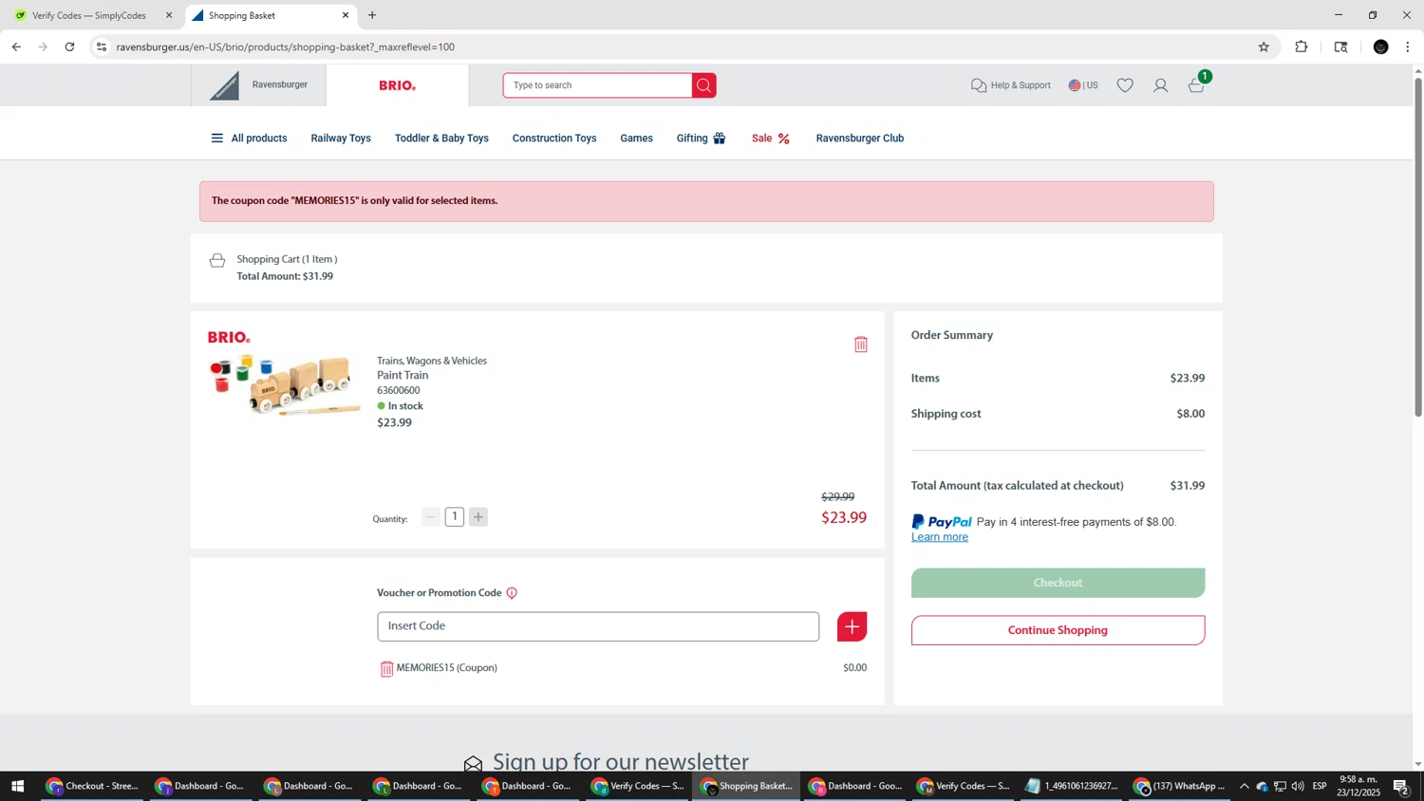Click the Continue Shopping button

coord(1058,630)
